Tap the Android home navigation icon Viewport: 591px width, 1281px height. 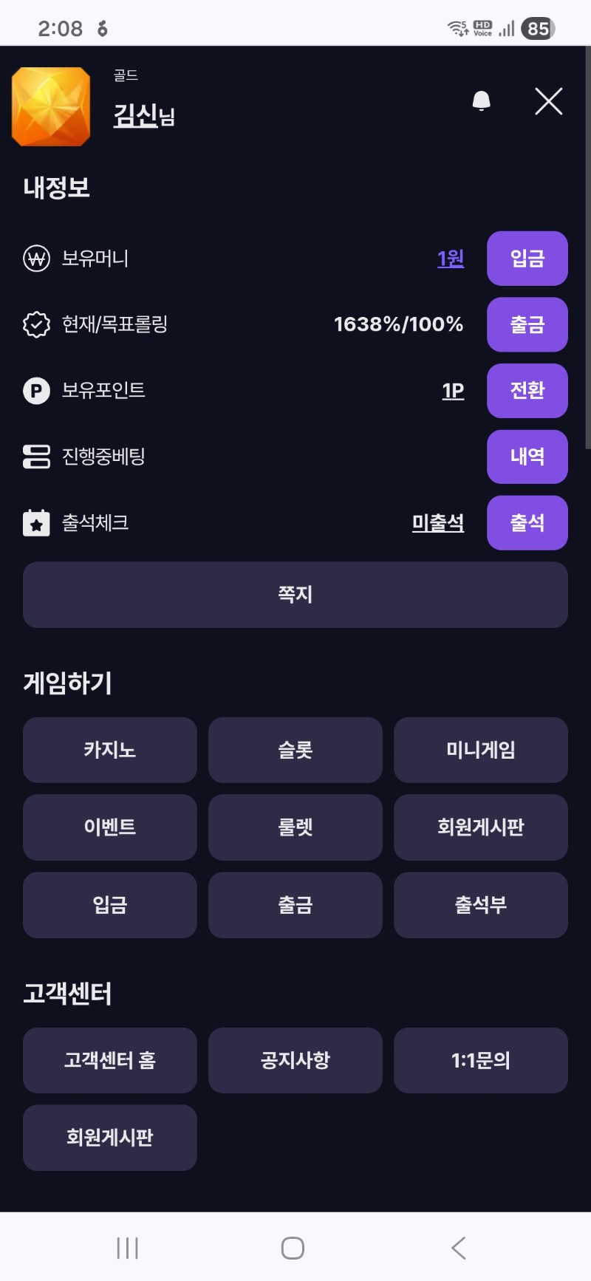tap(293, 1248)
